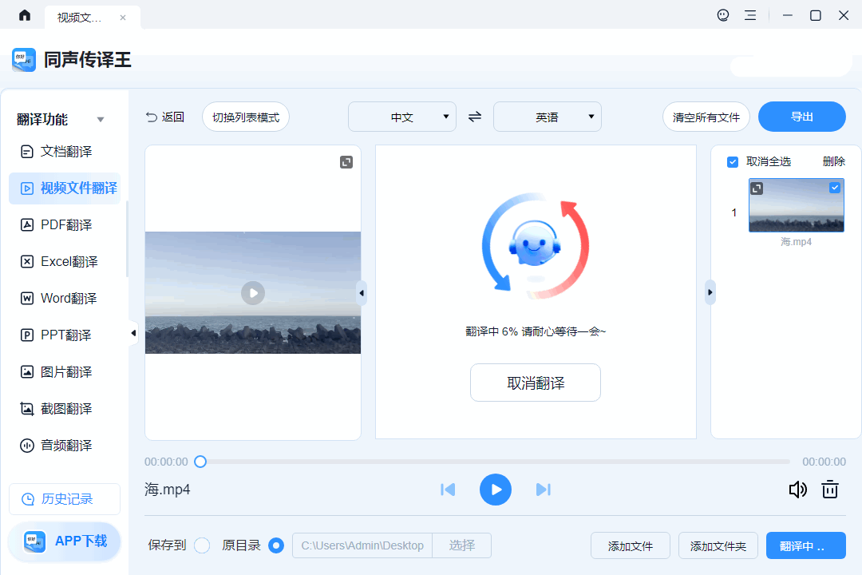
Task: Select 图片翻译 from the sidebar
Action: [x=65, y=372]
